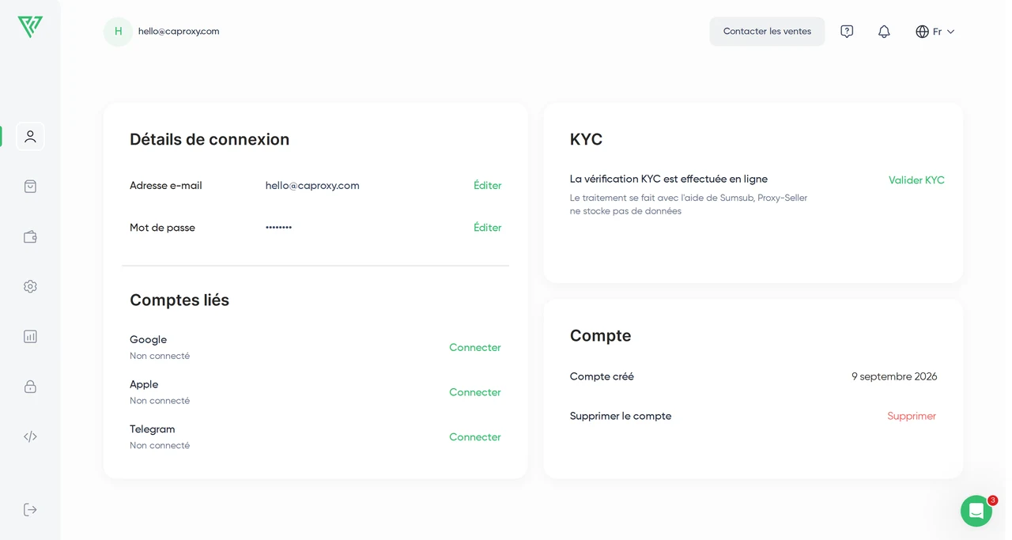Open the statistics chart icon in sidebar

pyautogui.click(x=30, y=336)
